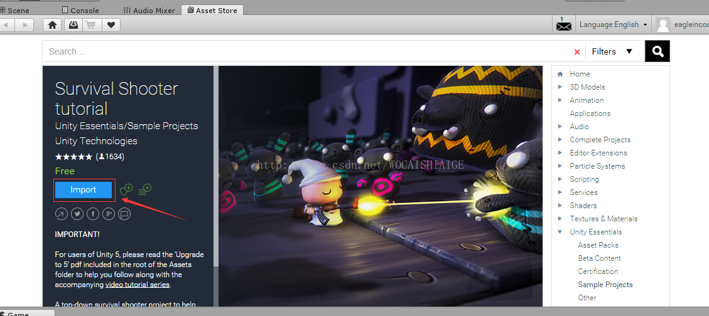Screen dimensions: 709x316
Task: Select Beta Content subcategory
Action: pos(600,258)
